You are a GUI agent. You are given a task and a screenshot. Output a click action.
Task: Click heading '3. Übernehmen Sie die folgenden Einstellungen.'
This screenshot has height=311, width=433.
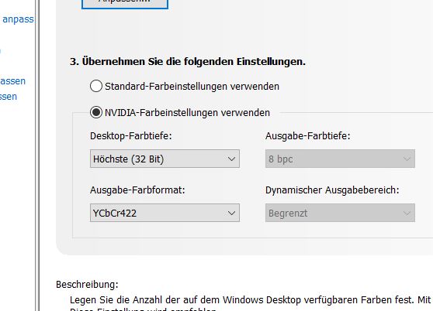pos(188,61)
